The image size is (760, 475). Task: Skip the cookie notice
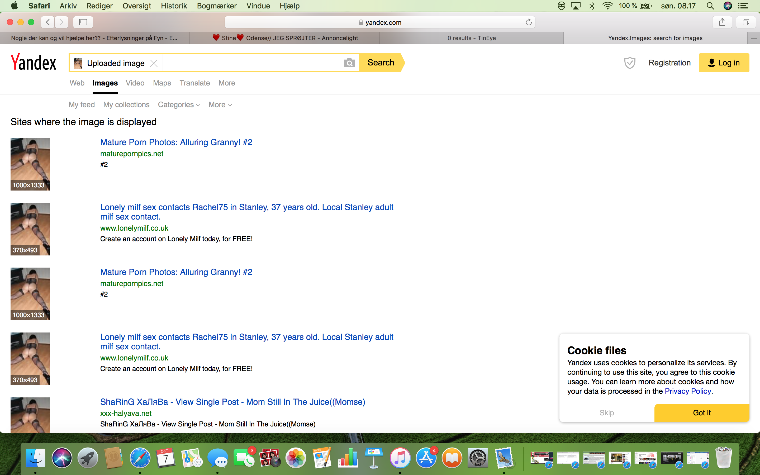click(607, 413)
